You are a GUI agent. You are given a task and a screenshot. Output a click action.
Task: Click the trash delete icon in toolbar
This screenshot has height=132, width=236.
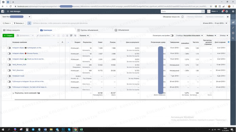tap(67, 35)
